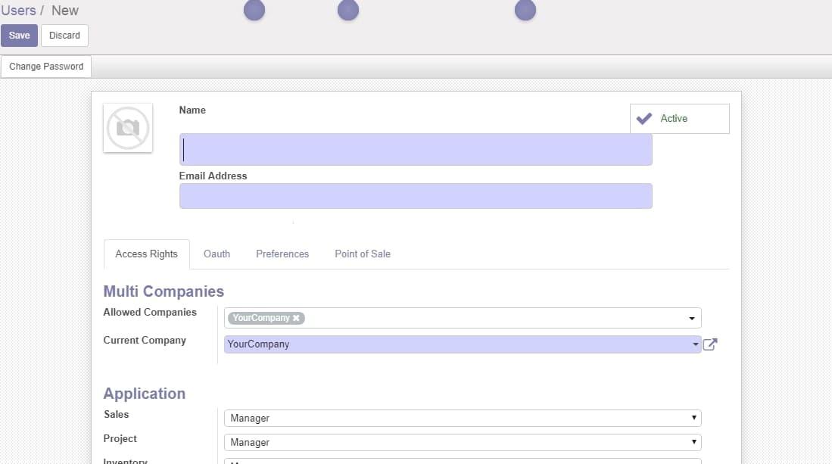The height and width of the screenshot is (464, 832).
Task: Click the Allowed Companies tag field
Action: [463, 318]
